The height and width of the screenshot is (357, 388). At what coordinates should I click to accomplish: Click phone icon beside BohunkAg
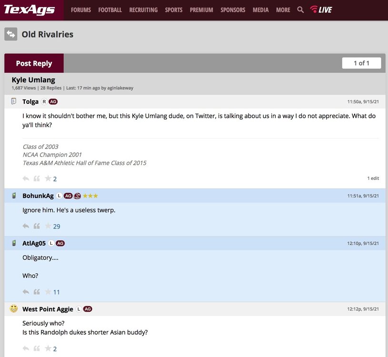[x=14, y=196]
